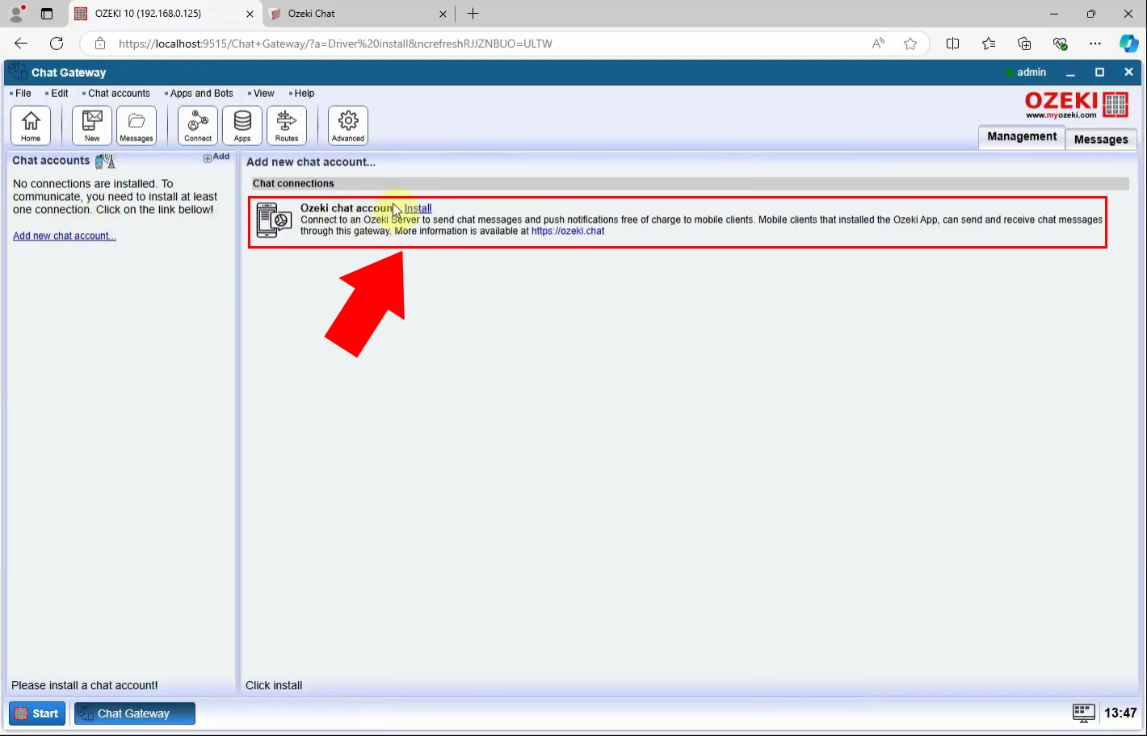
Task: Click the Add new chat account... link
Action: coord(65,236)
